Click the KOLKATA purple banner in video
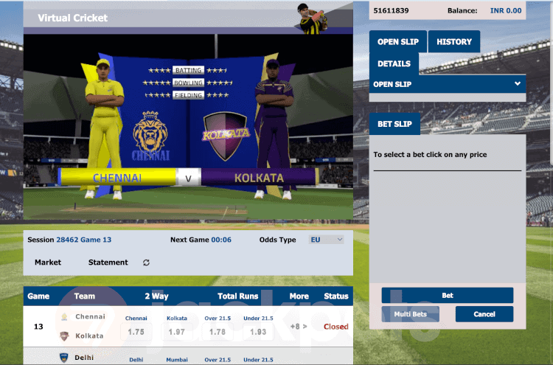The width and height of the screenshot is (553, 365). (260, 178)
